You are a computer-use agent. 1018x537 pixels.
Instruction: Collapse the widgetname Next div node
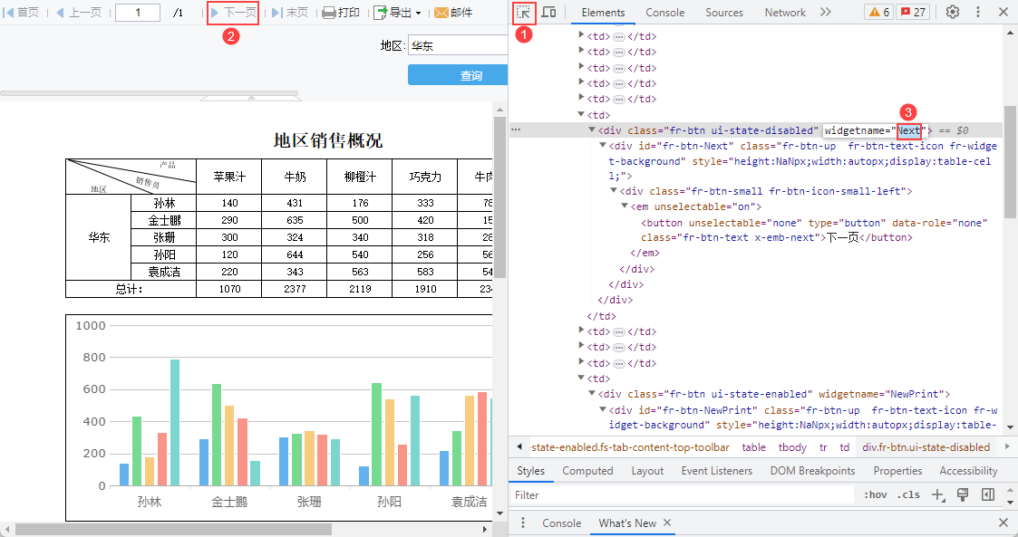point(592,130)
